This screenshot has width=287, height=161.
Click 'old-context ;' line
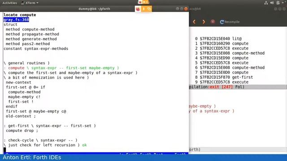coord(21,116)
